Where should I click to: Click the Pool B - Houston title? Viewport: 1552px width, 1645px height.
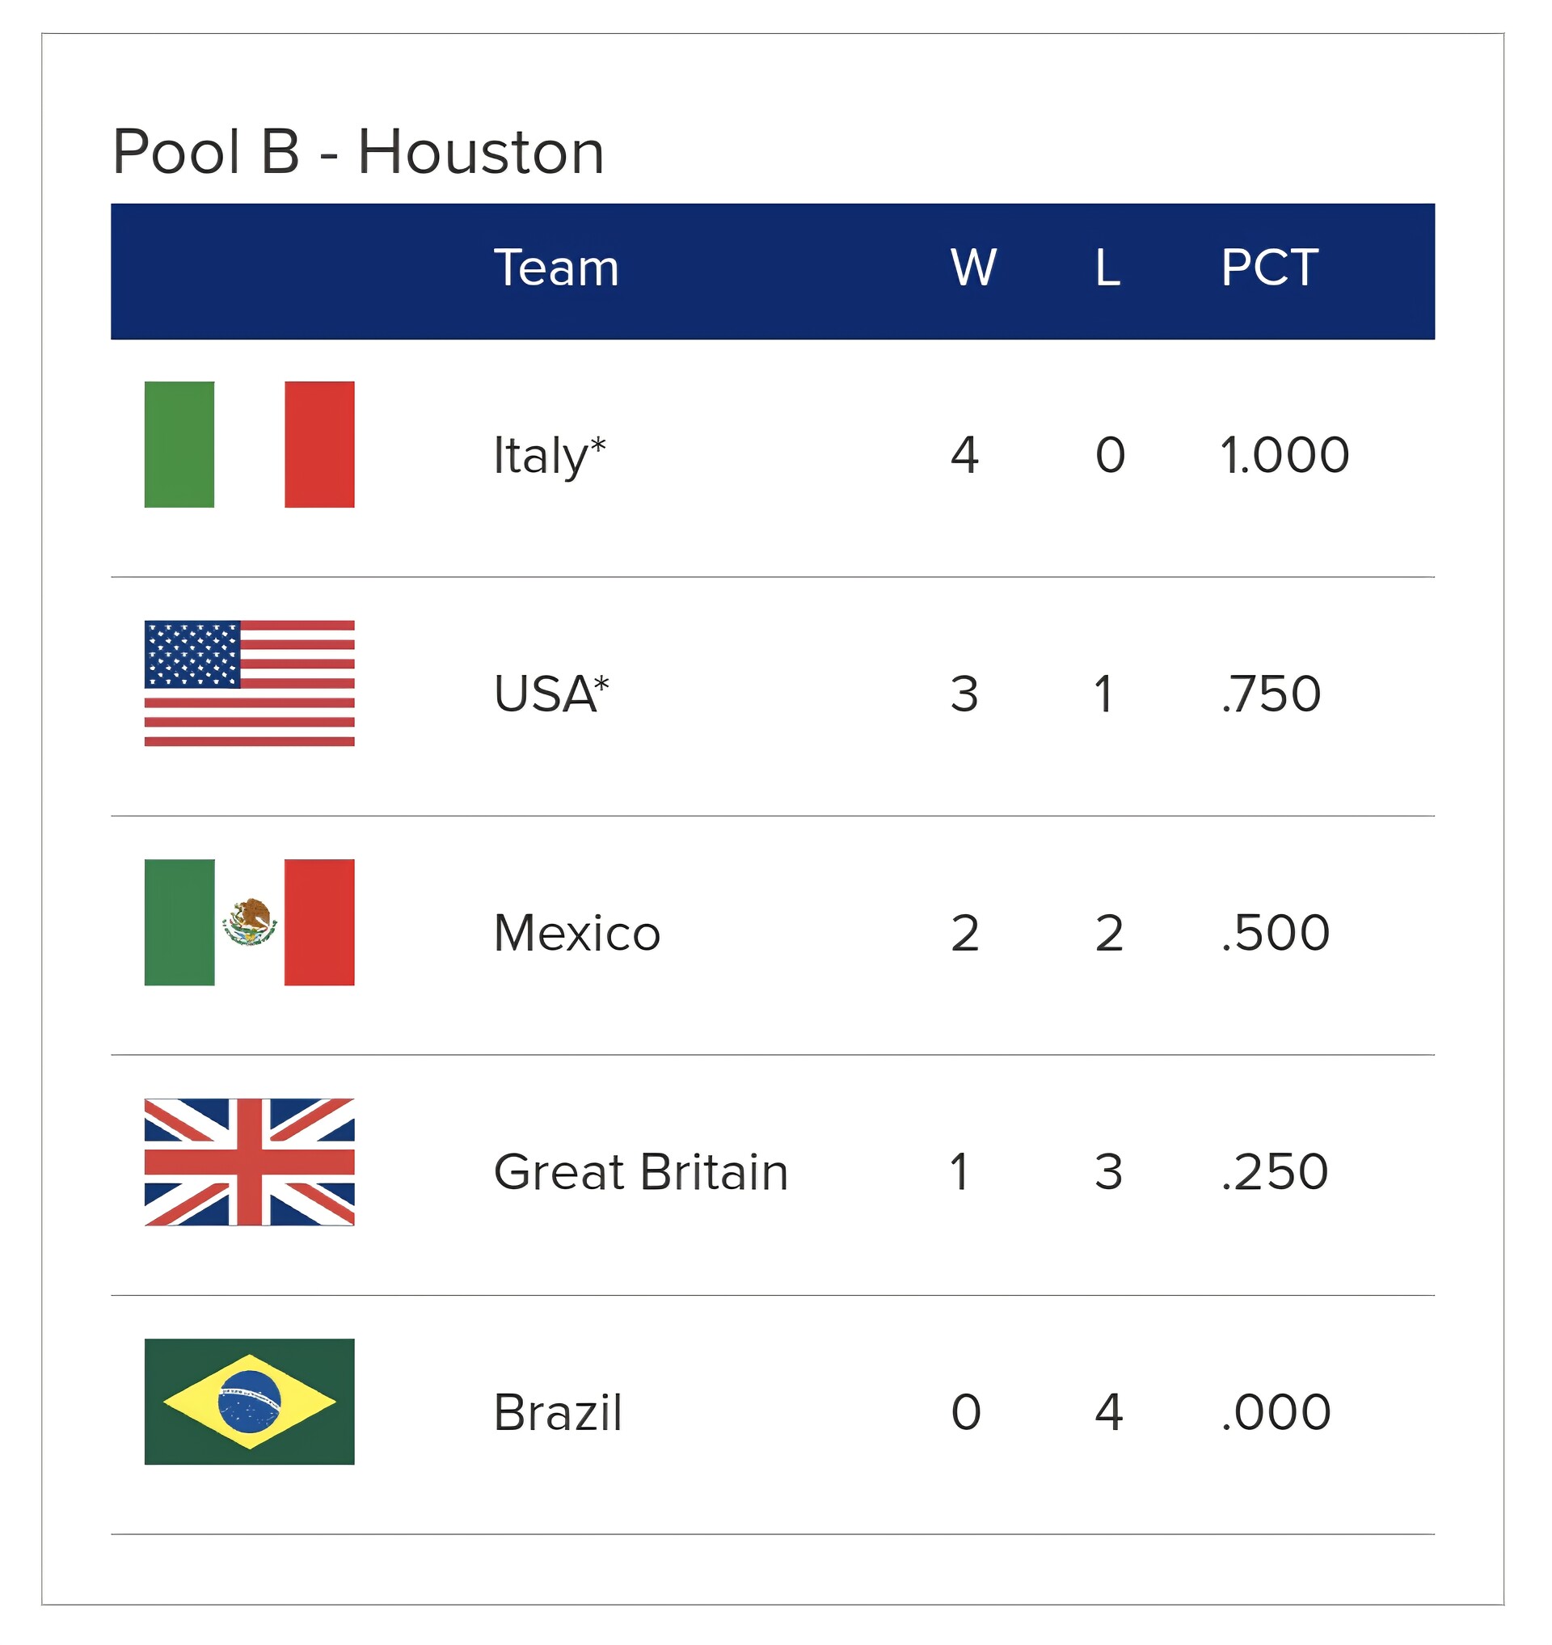tap(358, 152)
